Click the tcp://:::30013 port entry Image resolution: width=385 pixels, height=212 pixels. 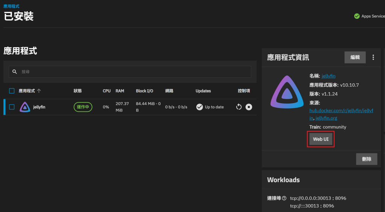(x=312, y=206)
